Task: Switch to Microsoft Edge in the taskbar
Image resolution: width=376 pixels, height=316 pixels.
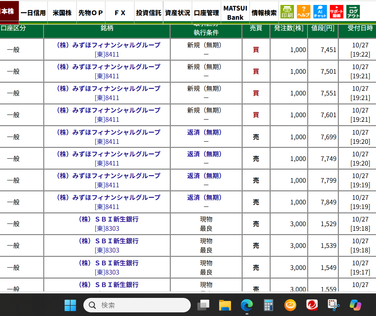Action: coord(247,305)
